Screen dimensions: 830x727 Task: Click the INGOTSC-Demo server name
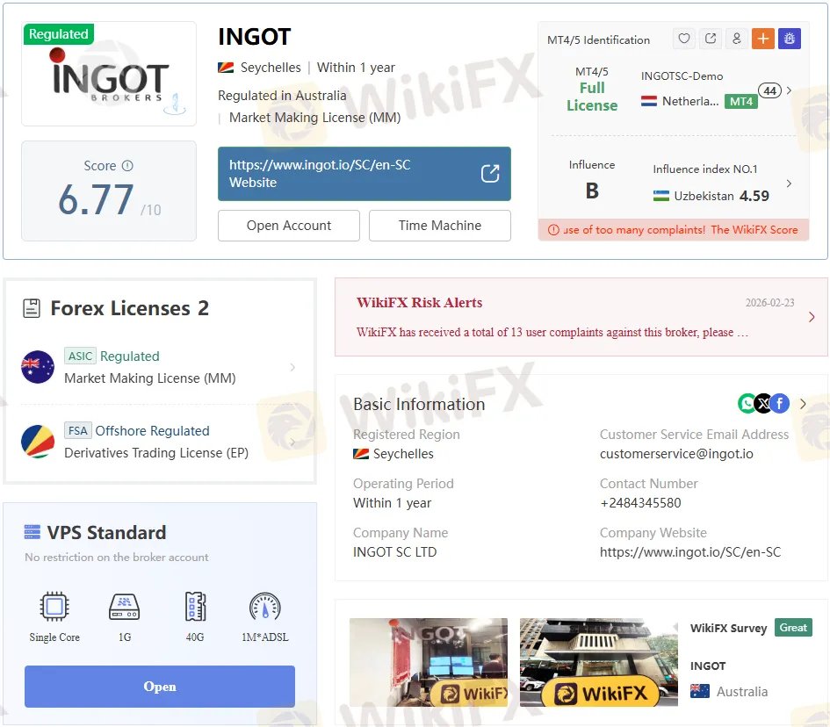click(x=682, y=76)
